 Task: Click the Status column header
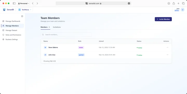tap(139, 41)
